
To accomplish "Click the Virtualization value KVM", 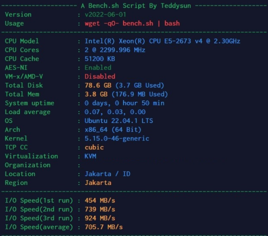I will (x=90, y=156).
